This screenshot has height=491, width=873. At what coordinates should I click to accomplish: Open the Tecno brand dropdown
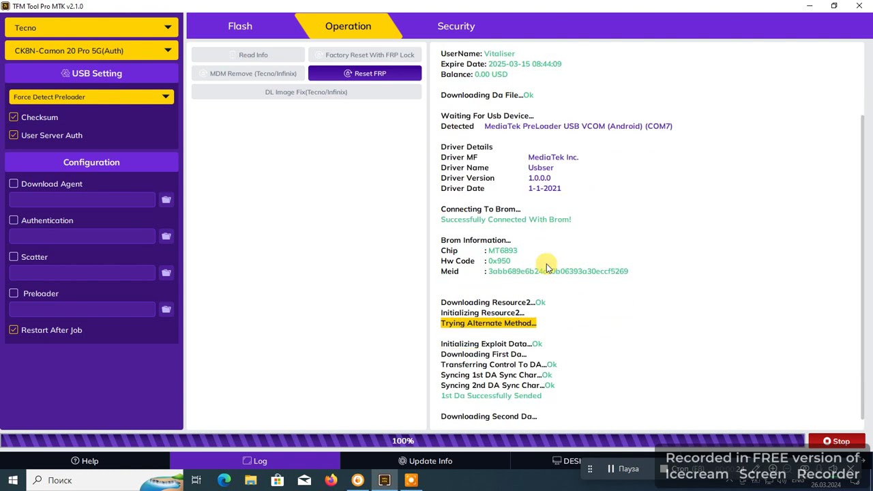pyautogui.click(x=91, y=28)
